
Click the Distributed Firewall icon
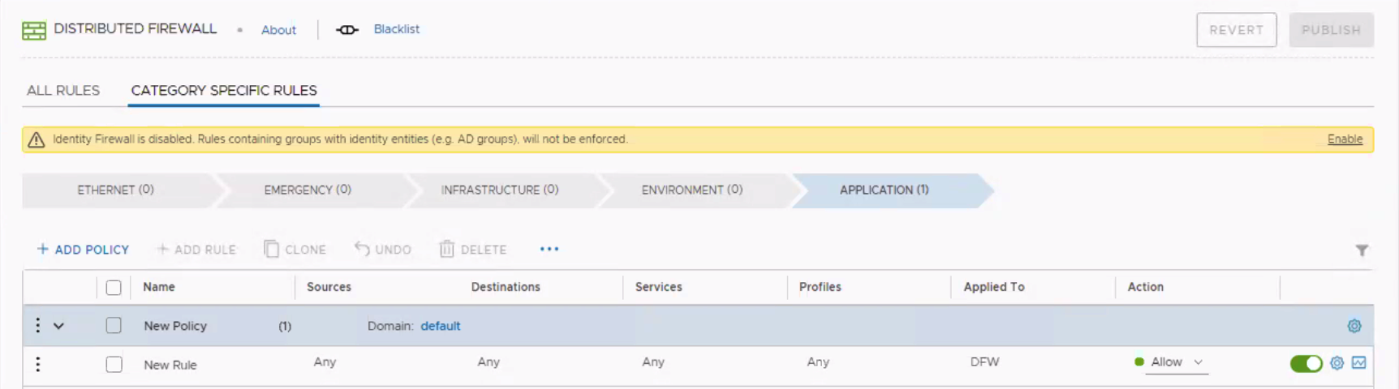click(34, 31)
